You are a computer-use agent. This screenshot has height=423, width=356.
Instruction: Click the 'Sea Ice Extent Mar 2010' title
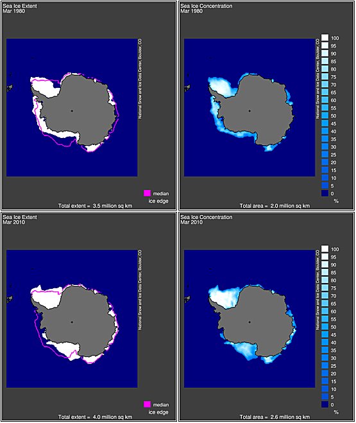pos(20,220)
